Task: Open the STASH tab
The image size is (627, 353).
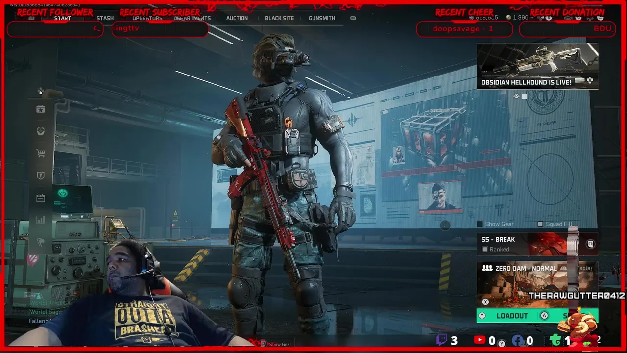Action: 105,18
